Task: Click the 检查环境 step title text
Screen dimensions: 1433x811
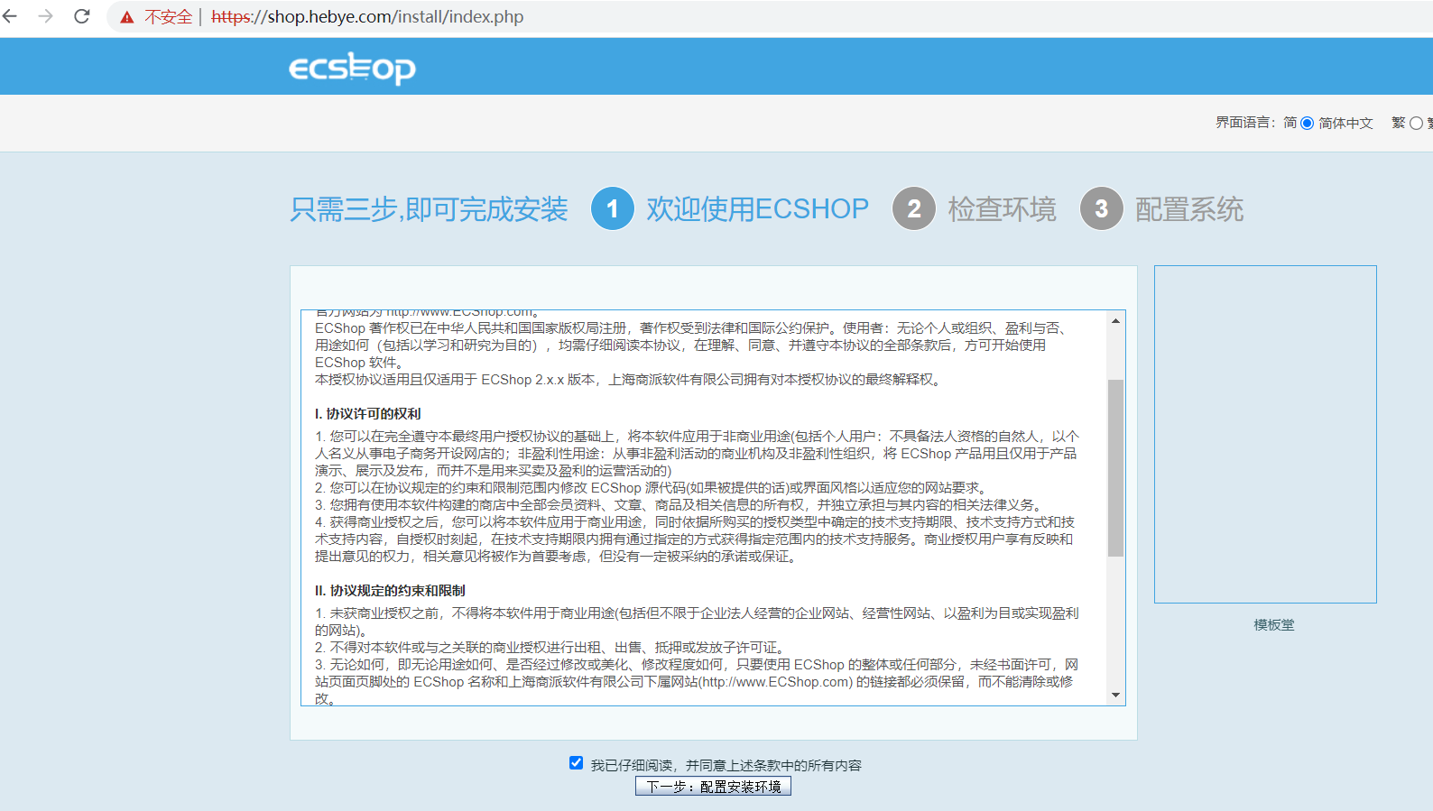Action: click(x=1002, y=209)
